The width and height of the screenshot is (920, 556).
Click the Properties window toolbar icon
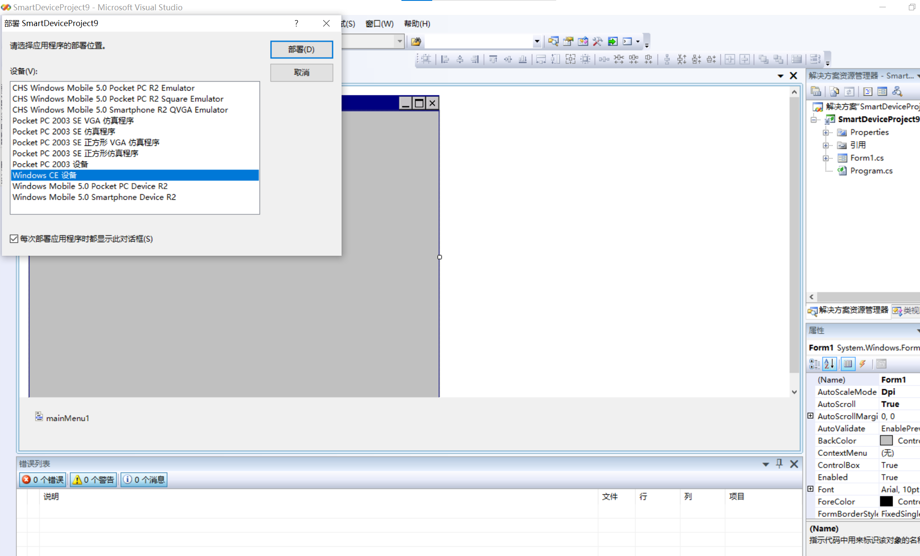tap(848, 364)
